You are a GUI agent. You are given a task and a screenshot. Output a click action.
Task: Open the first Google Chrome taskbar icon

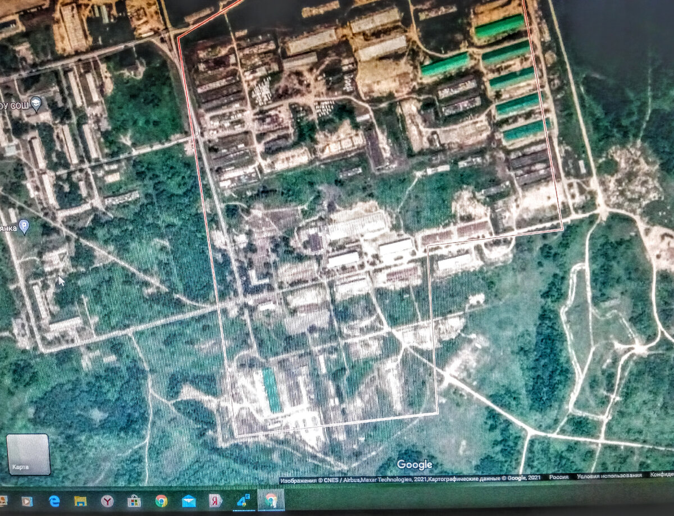(161, 500)
